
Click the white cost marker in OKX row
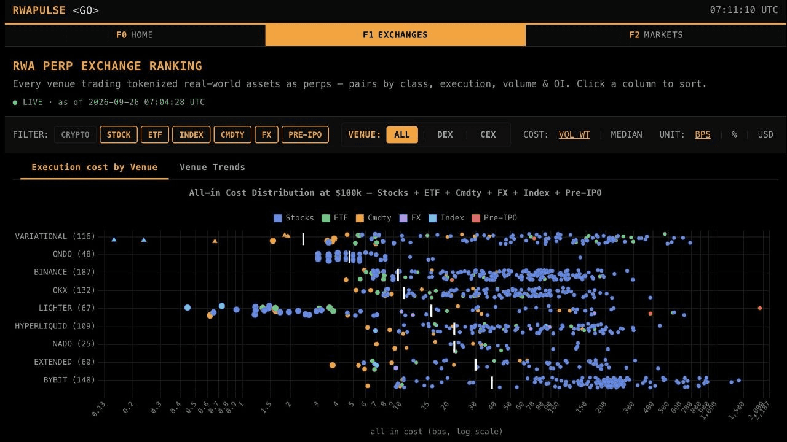[x=404, y=293]
